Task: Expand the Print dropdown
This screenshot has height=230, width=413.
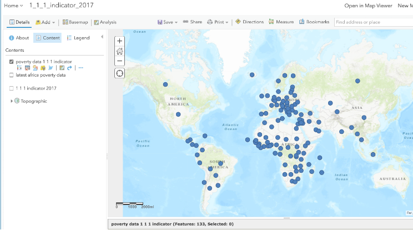Action: [218, 22]
